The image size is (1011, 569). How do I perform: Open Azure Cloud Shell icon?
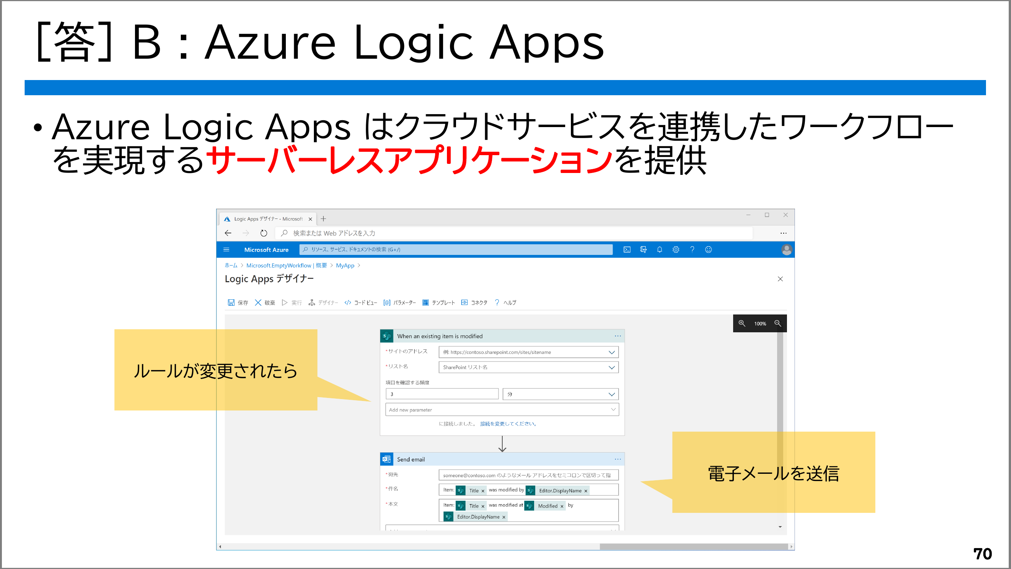[627, 249]
